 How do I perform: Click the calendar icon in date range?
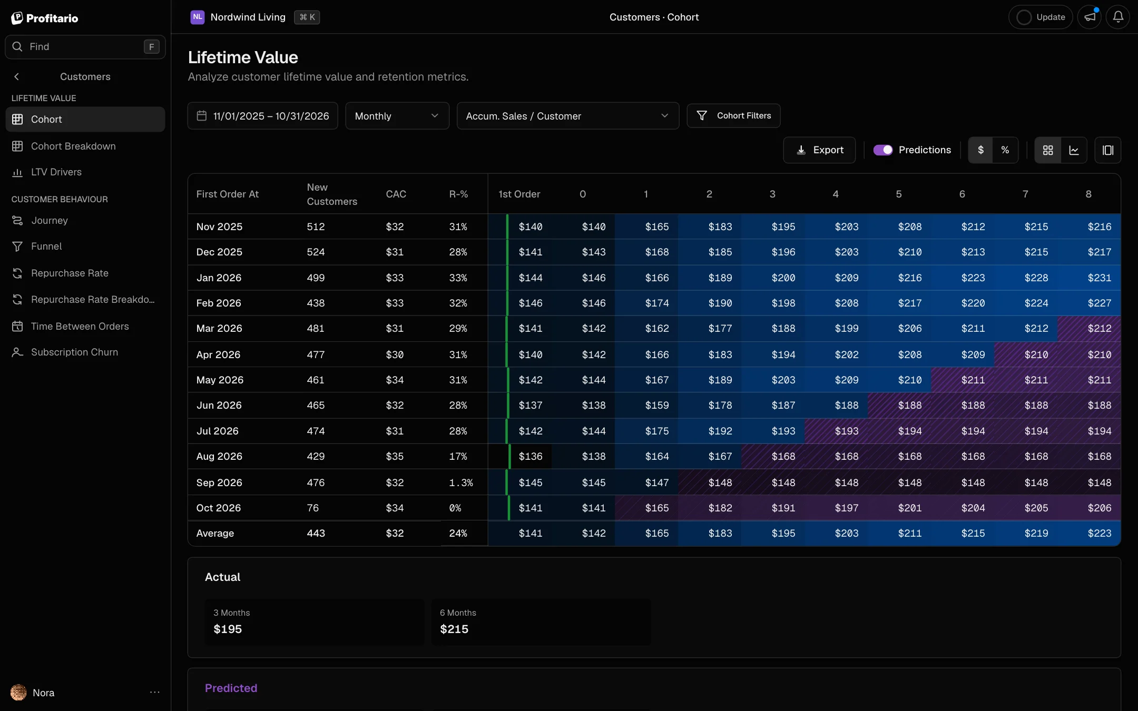coord(202,116)
